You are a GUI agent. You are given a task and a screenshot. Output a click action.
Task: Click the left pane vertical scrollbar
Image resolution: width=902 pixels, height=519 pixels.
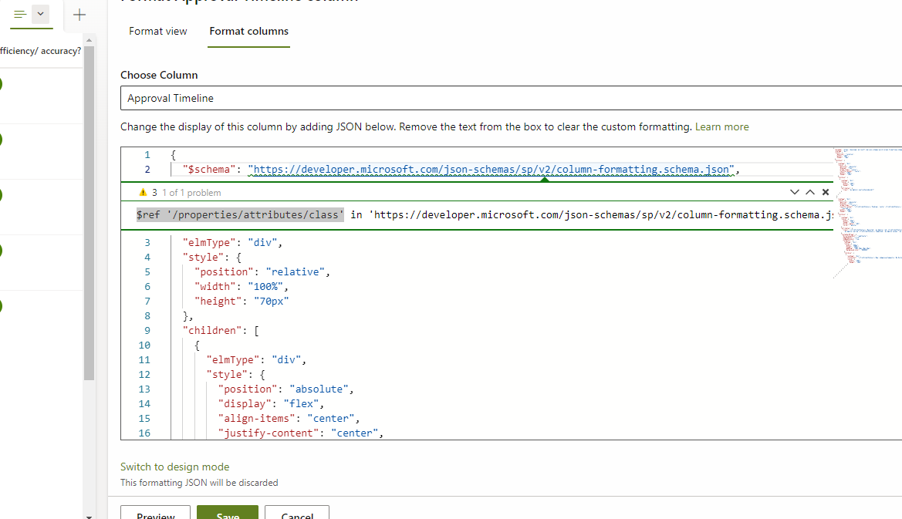click(x=89, y=213)
